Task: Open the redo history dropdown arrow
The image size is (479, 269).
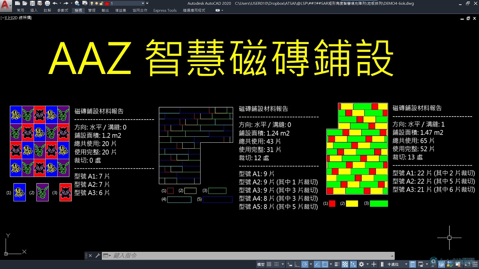Action: tap(71, 3)
